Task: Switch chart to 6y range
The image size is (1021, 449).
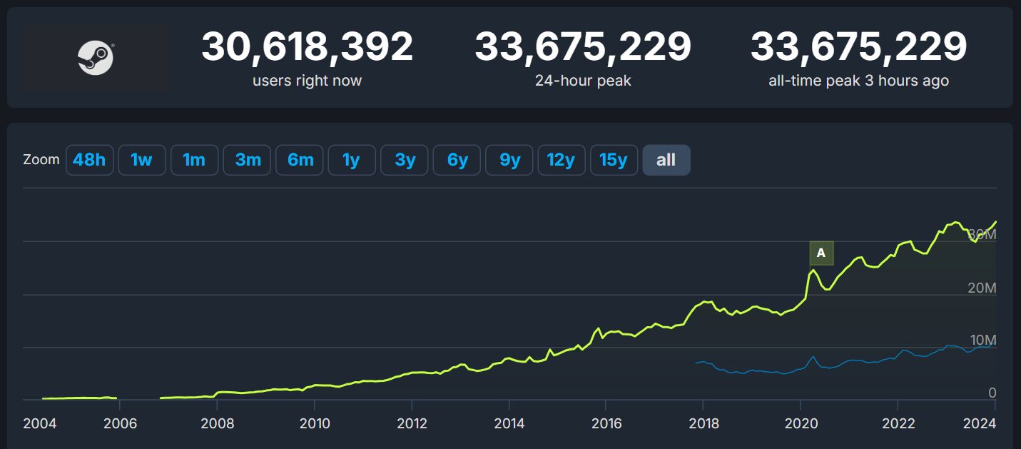Action: [x=457, y=160]
